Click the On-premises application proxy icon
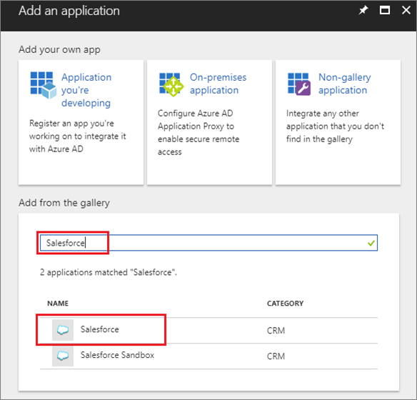This screenshot has height=400, width=417. click(x=171, y=84)
